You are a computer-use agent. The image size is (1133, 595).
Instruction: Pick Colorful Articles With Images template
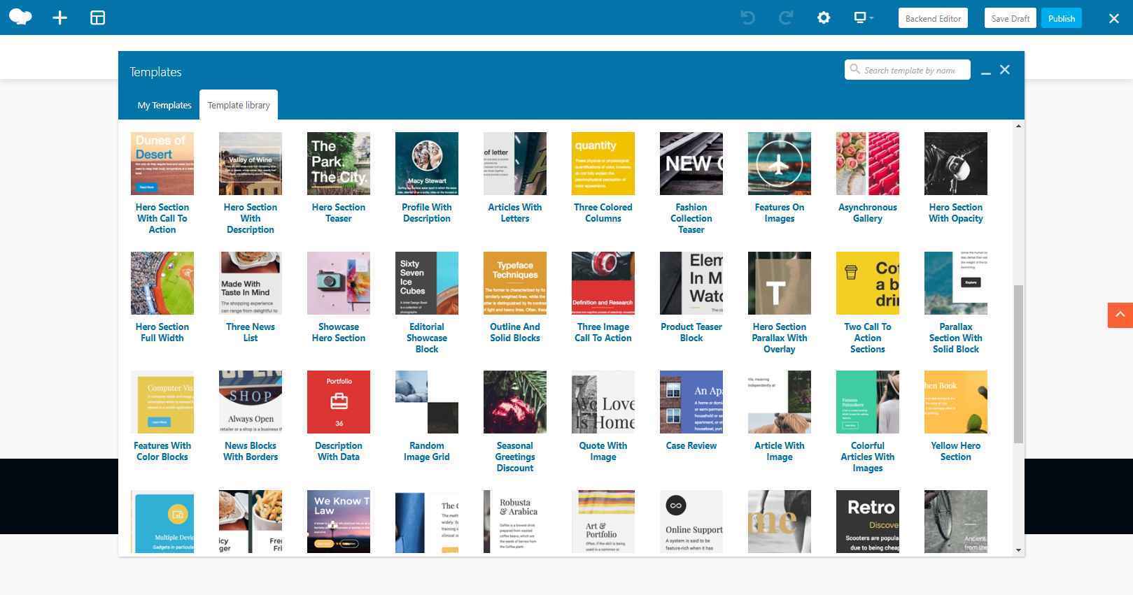[868, 402]
